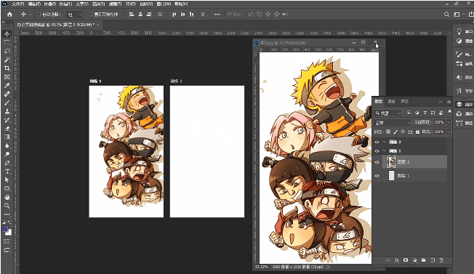Viewport: 474px width, 274px height.
Task: Hide Artboard 2 via its eye icon
Action: [x=377, y=142]
